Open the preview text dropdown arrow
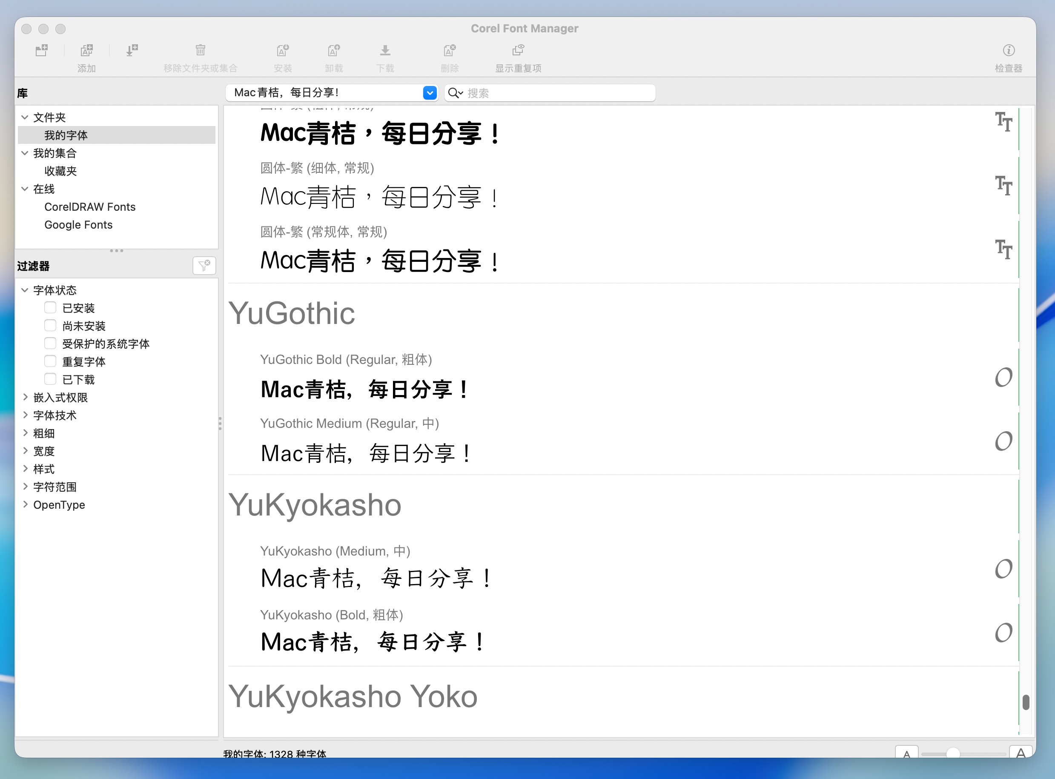 point(430,93)
